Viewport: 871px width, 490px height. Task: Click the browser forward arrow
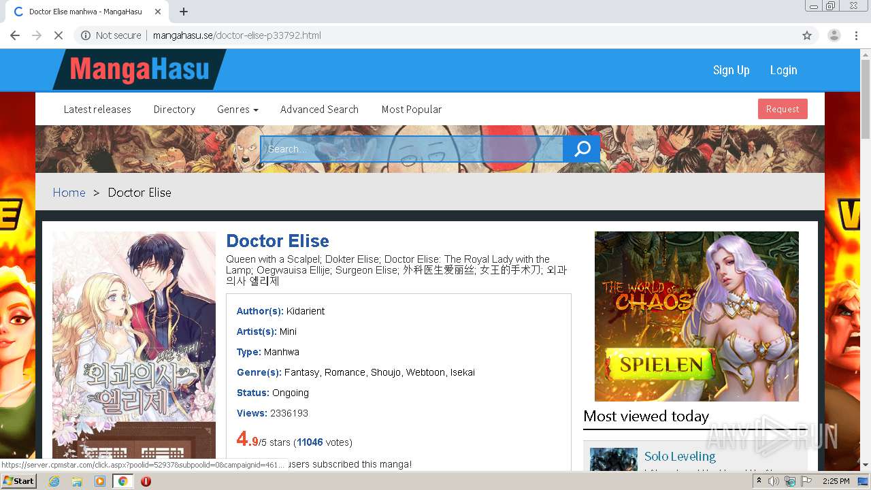click(37, 35)
